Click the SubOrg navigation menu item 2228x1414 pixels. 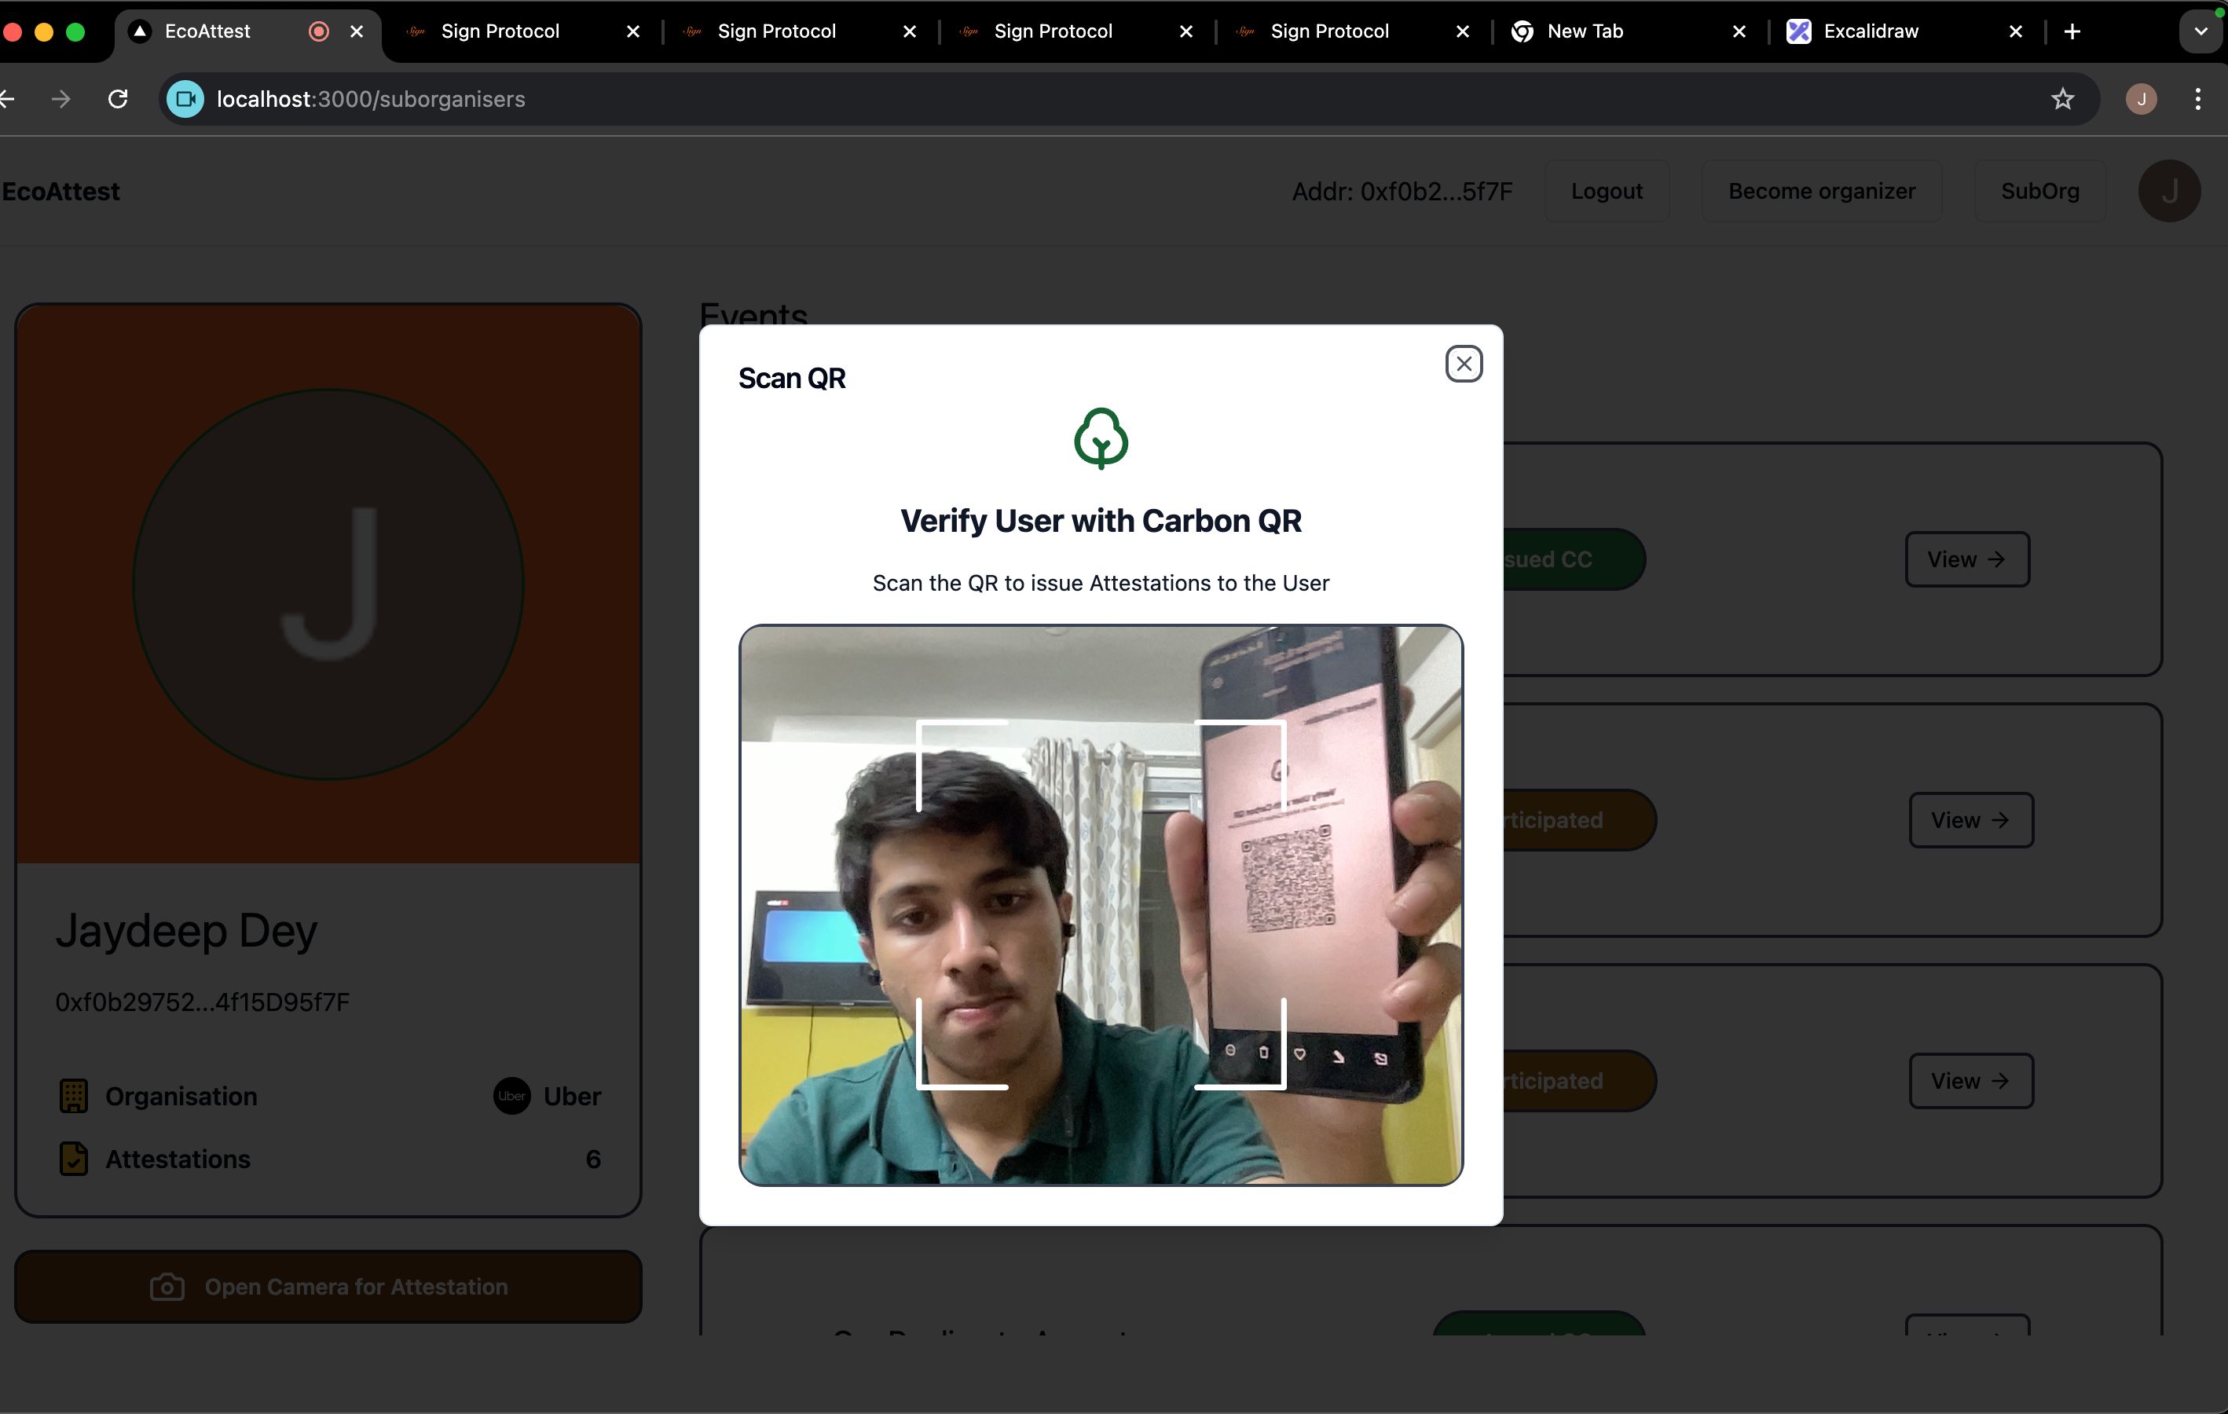pos(2039,190)
